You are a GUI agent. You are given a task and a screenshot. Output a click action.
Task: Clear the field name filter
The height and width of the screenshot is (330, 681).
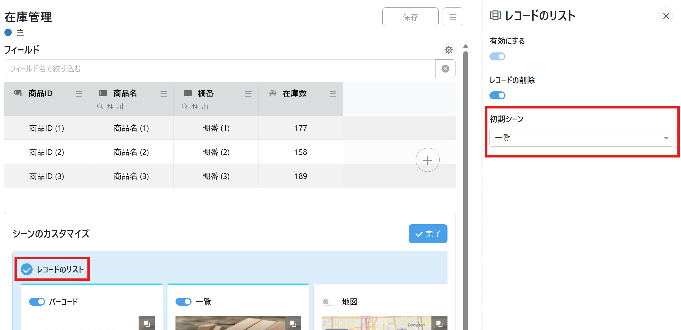(445, 69)
